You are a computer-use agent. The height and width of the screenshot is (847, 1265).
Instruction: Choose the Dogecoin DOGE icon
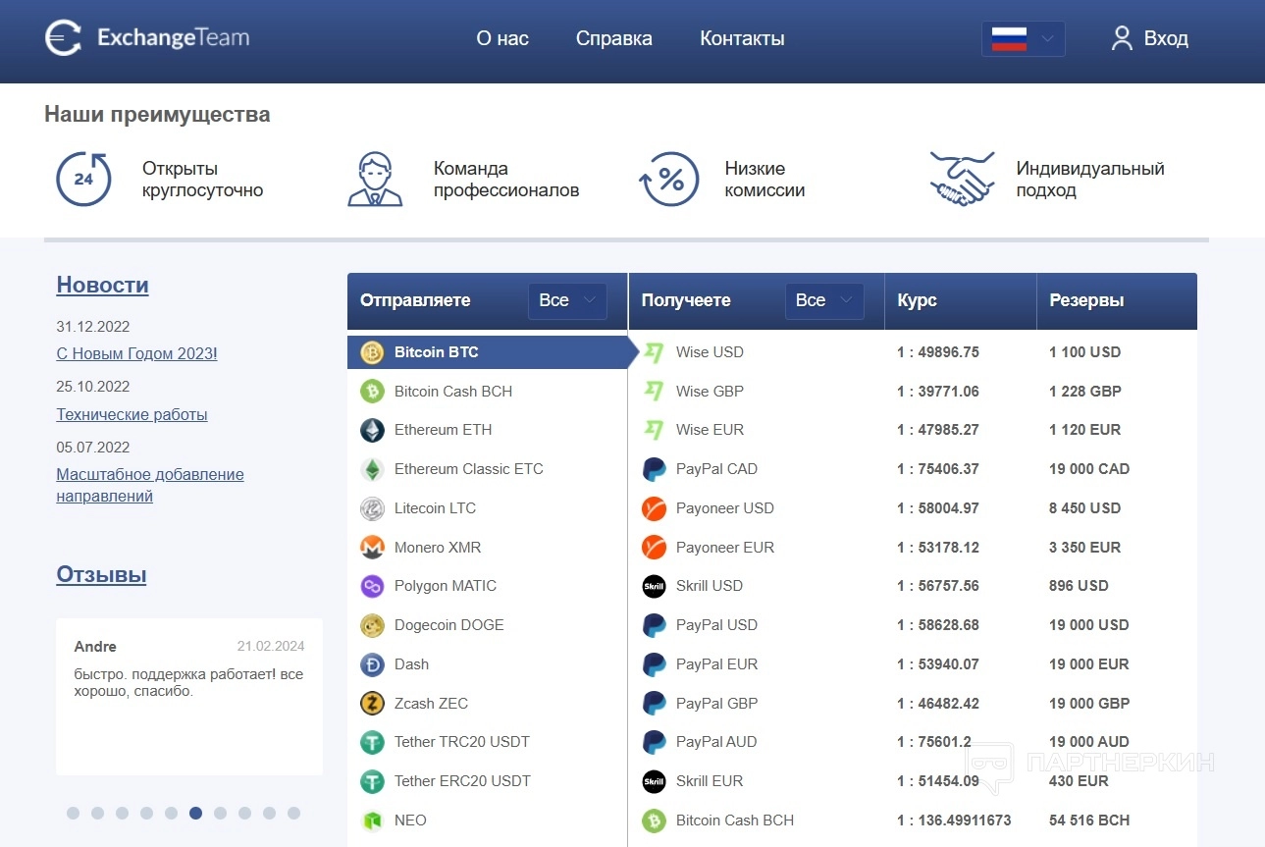point(372,625)
